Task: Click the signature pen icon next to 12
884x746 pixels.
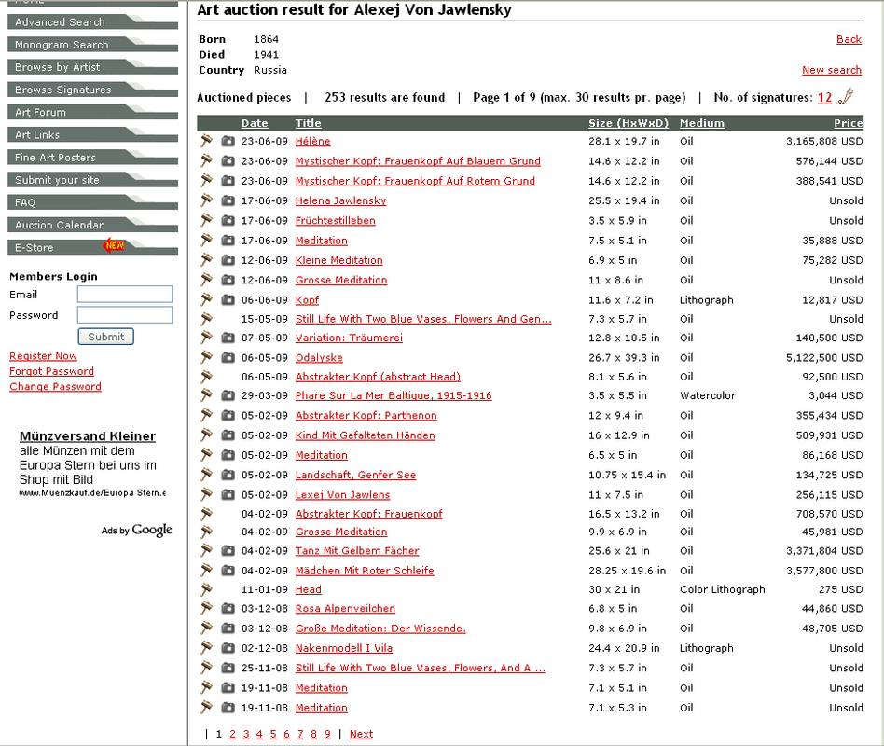Action: click(845, 97)
